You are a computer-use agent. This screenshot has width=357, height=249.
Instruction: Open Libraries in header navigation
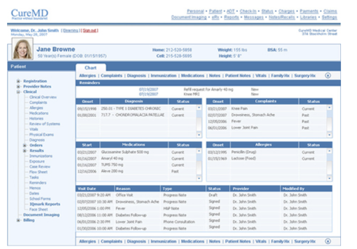308,17
